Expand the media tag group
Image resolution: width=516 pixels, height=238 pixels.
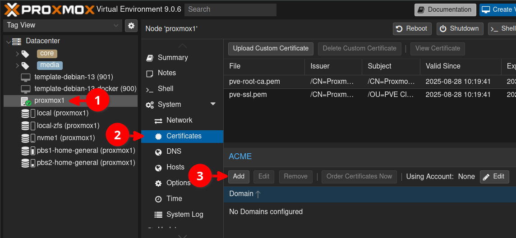click(18, 65)
